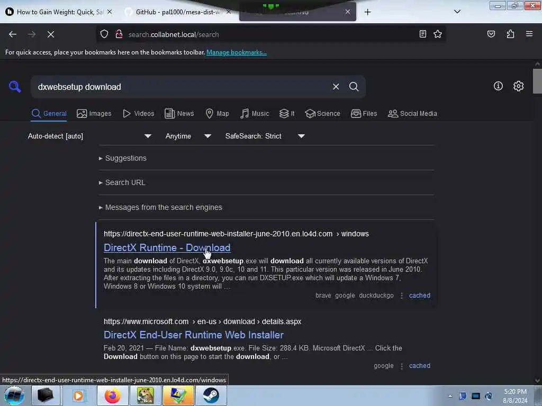Open Steam from the taskbar
The image size is (542, 406).
[x=211, y=395]
